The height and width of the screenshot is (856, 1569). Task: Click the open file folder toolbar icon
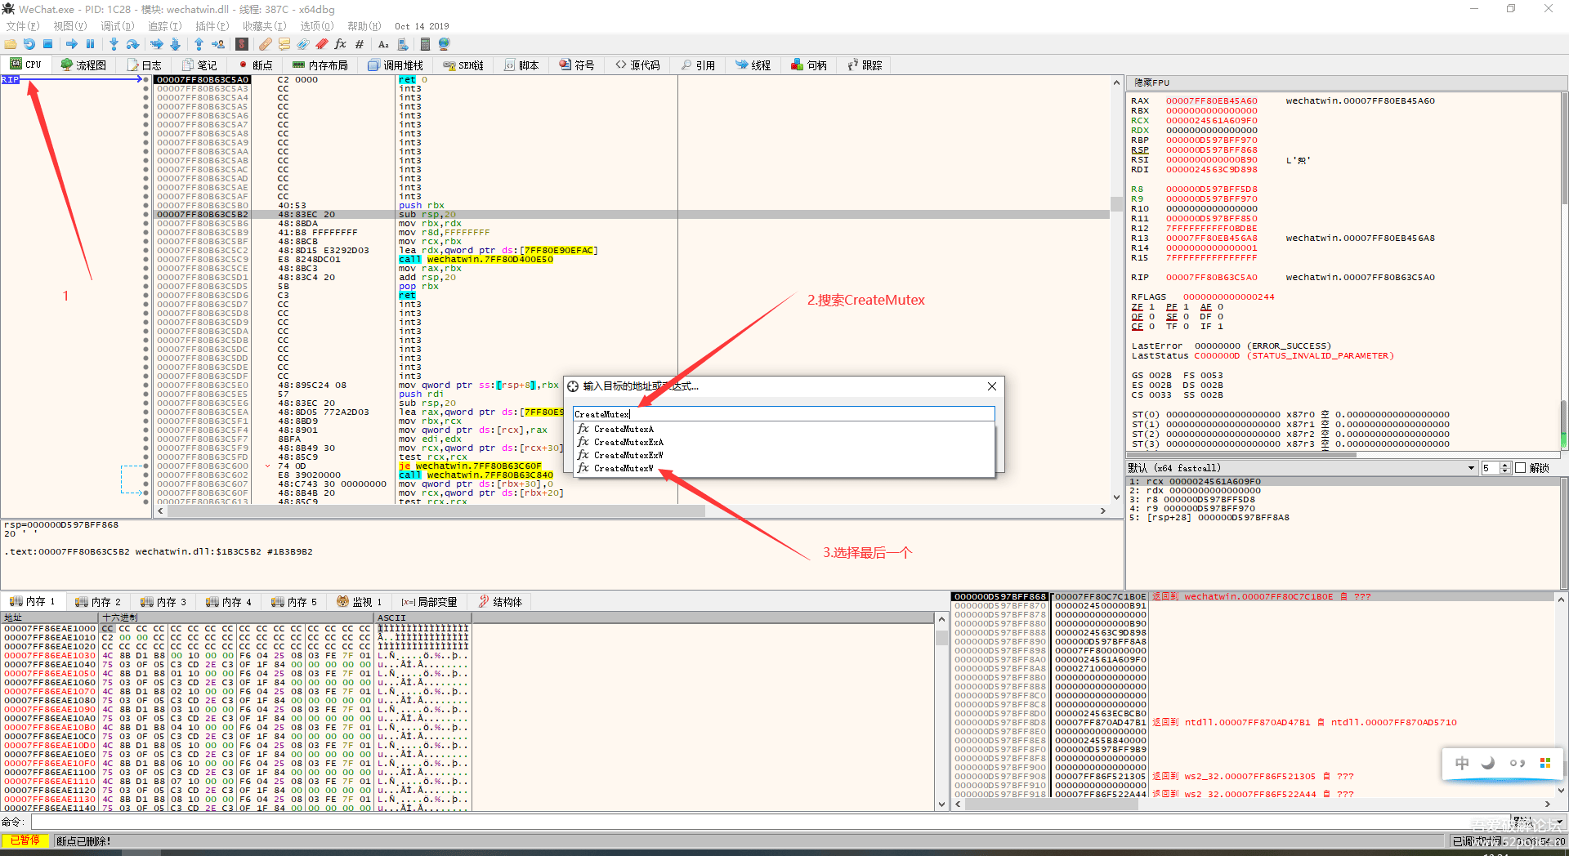coord(11,44)
